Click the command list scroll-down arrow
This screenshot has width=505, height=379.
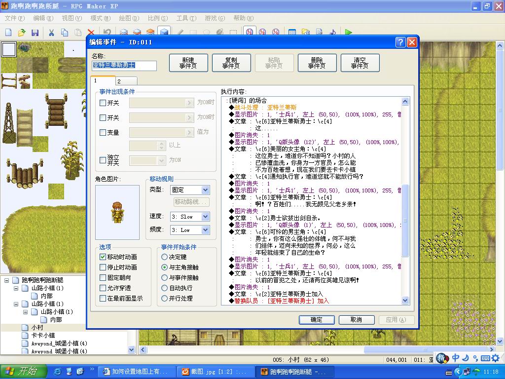[405, 301]
